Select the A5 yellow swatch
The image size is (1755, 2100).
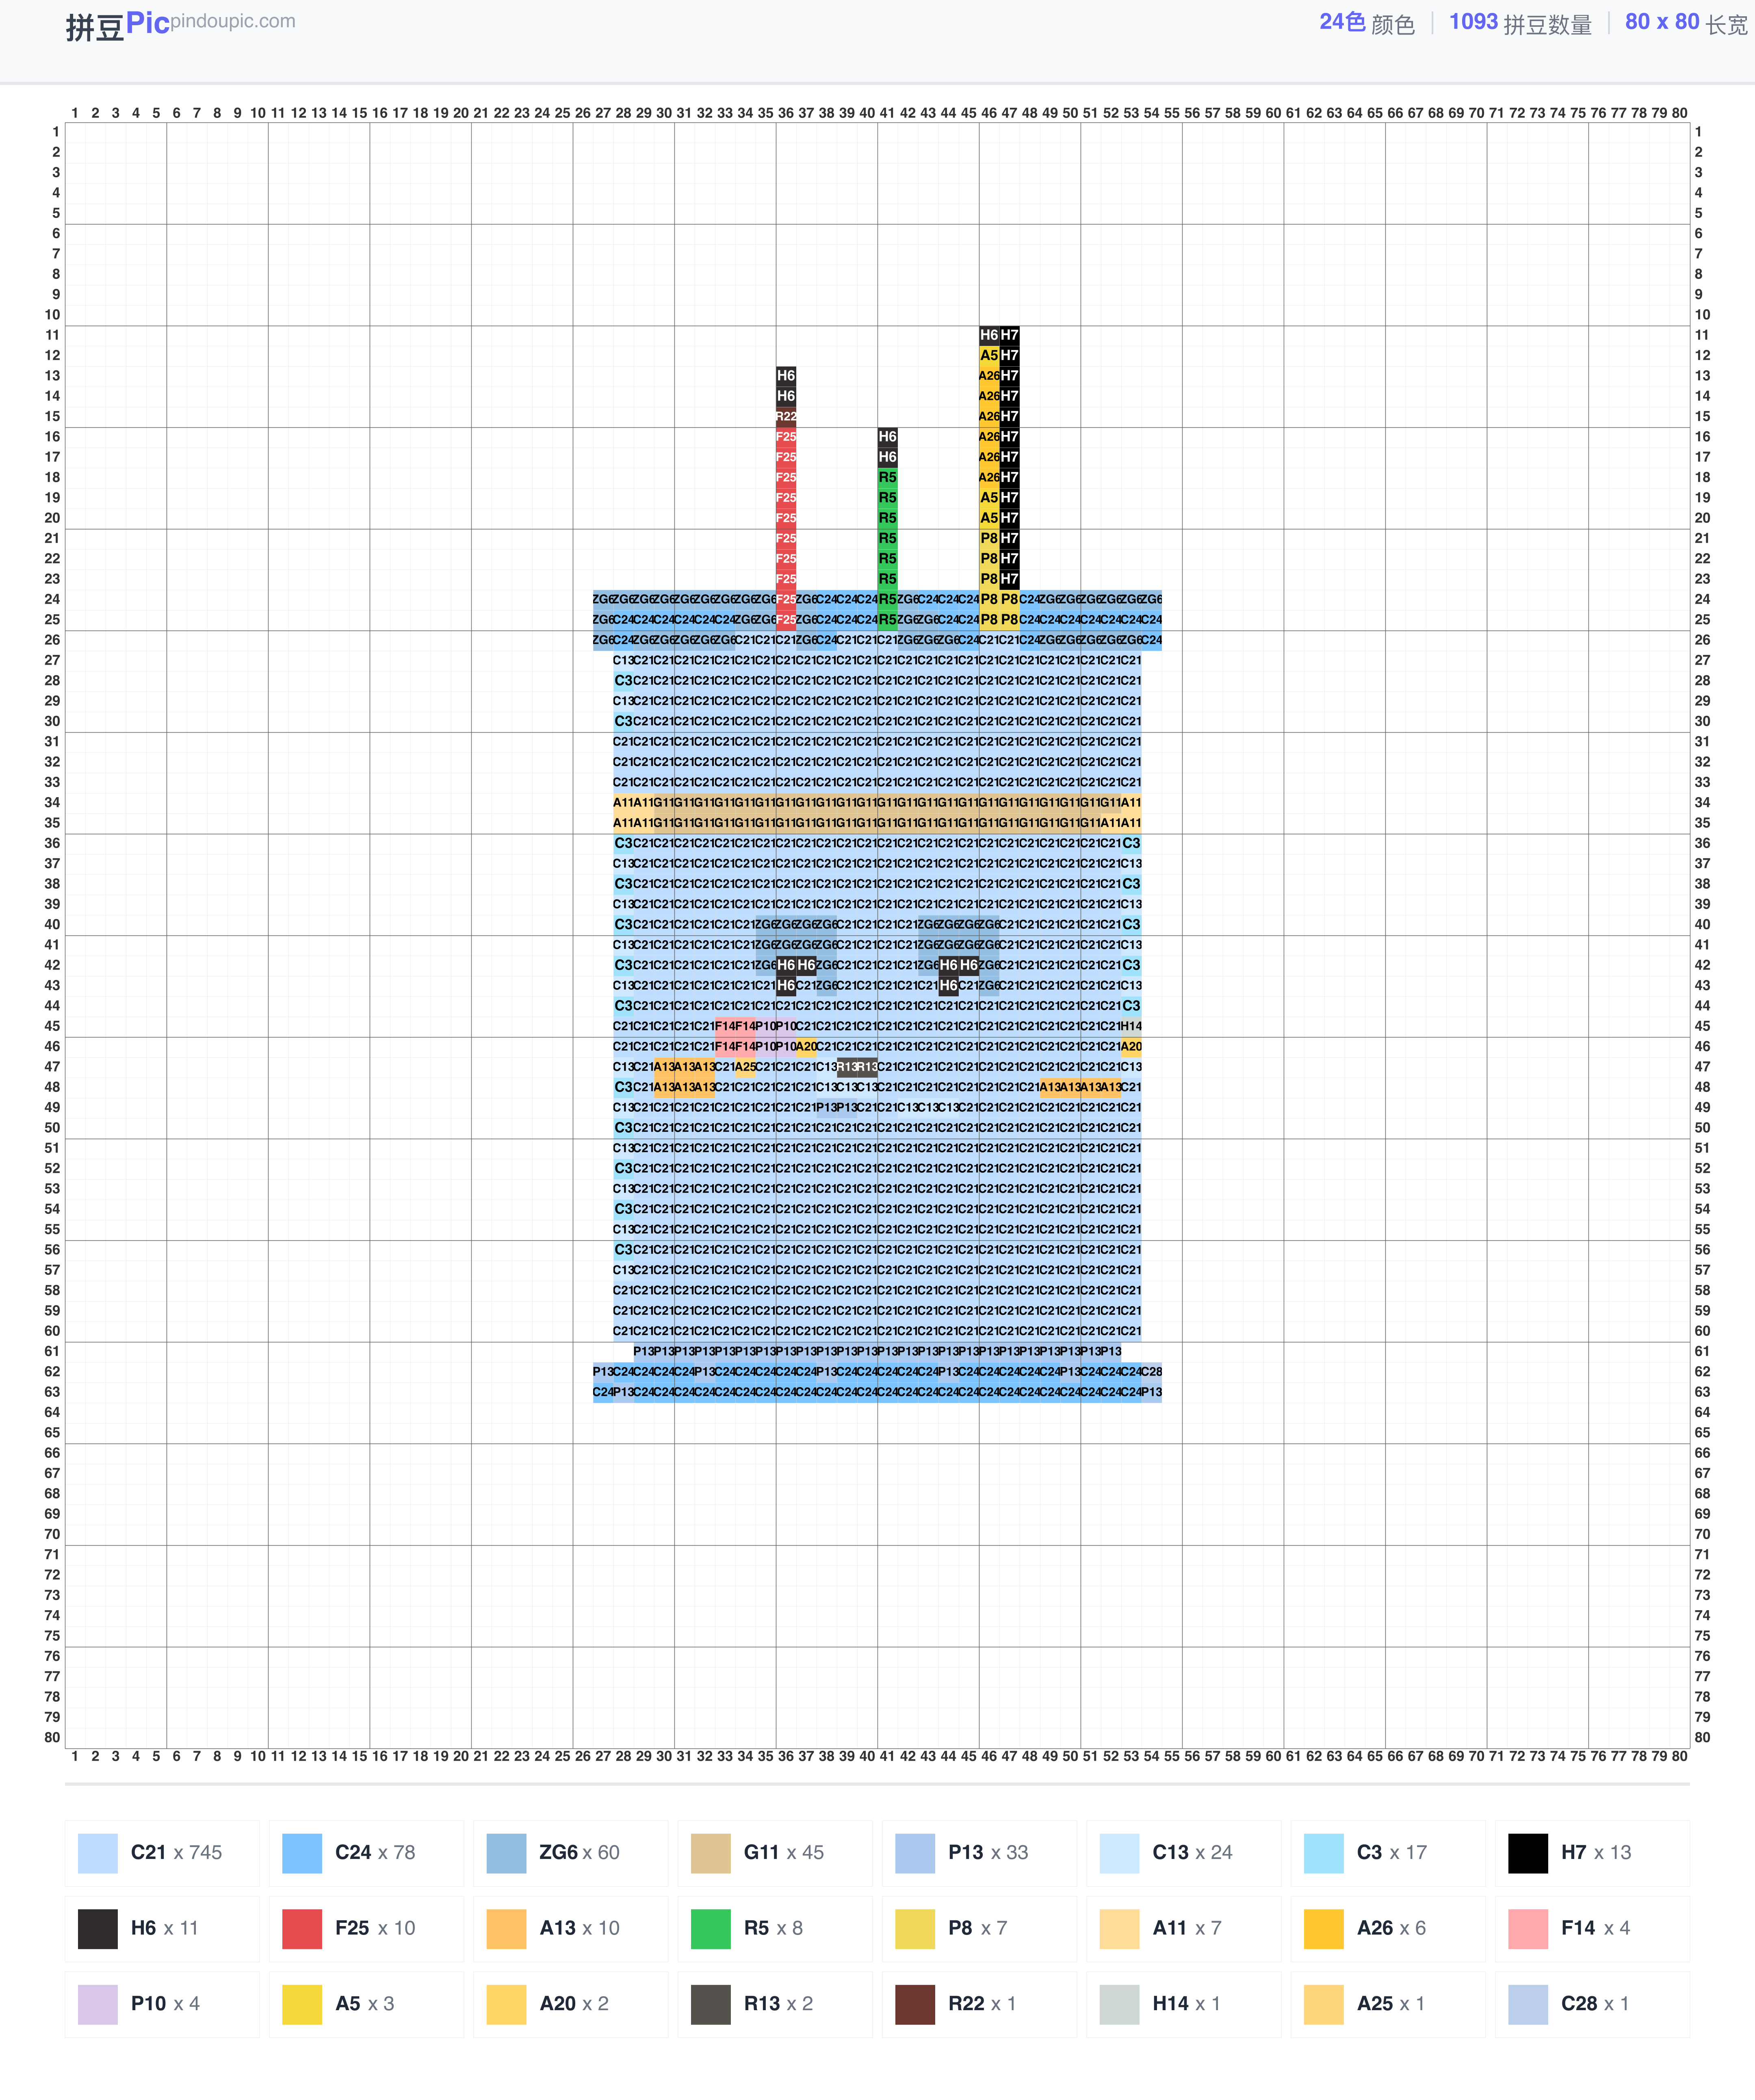coord(302,2005)
